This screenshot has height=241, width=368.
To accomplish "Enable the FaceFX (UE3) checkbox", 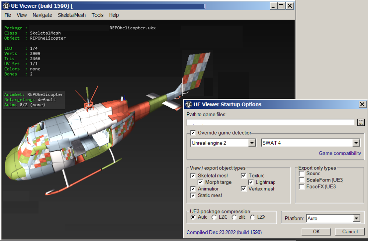I will click(x=302, y=186).
